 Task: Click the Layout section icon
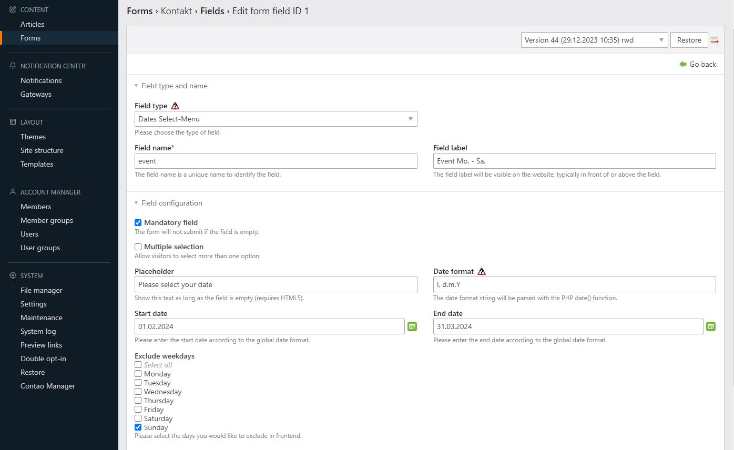(13, 122)
